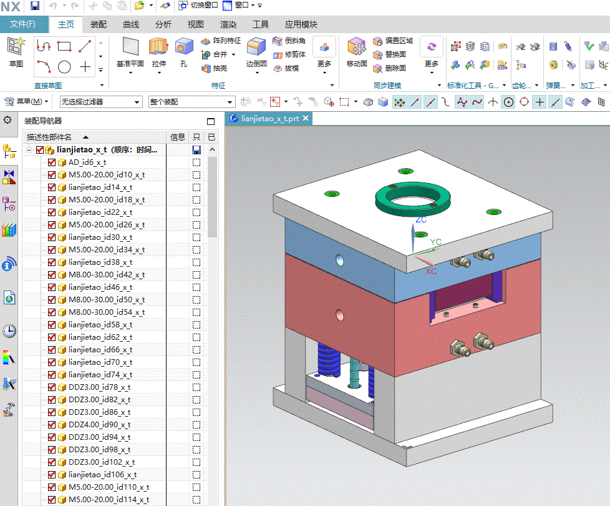Switch to the Application (应用模块) ribbon tab
The height and width of the screenshot is (506, 610).
tap(301, 24)
